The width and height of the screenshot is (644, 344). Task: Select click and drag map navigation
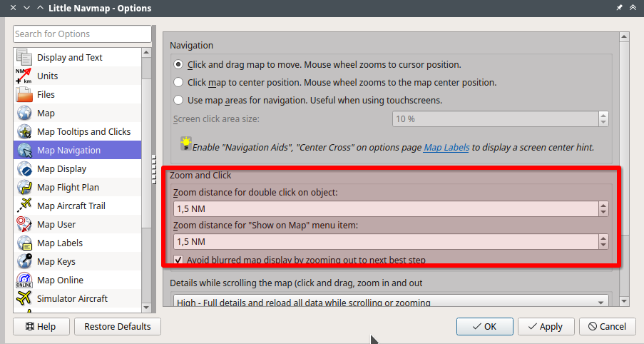click(x=178, y=64)
